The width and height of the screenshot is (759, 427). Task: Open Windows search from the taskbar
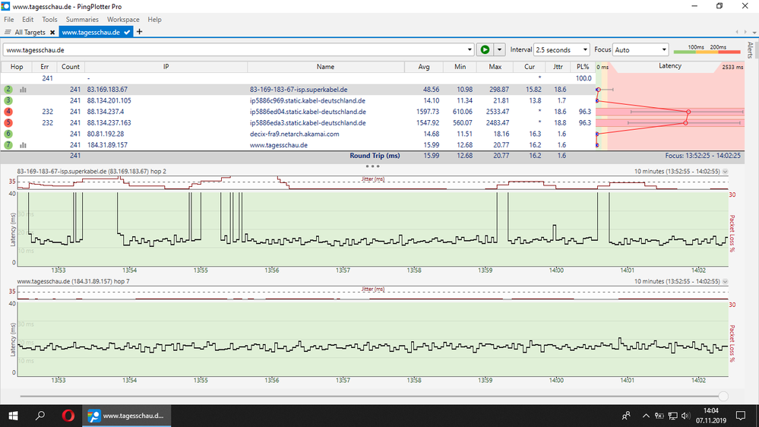[x=41, y=416]
